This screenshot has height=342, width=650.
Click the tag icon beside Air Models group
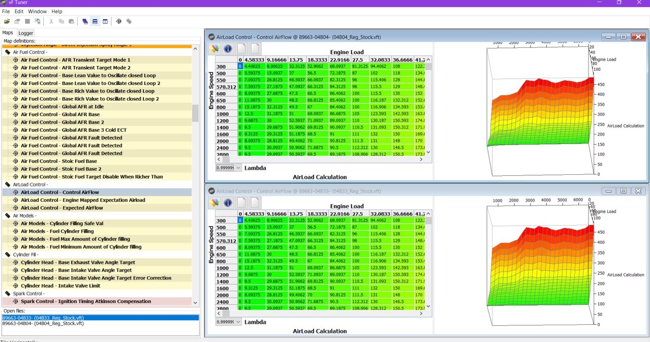point(8,215)
